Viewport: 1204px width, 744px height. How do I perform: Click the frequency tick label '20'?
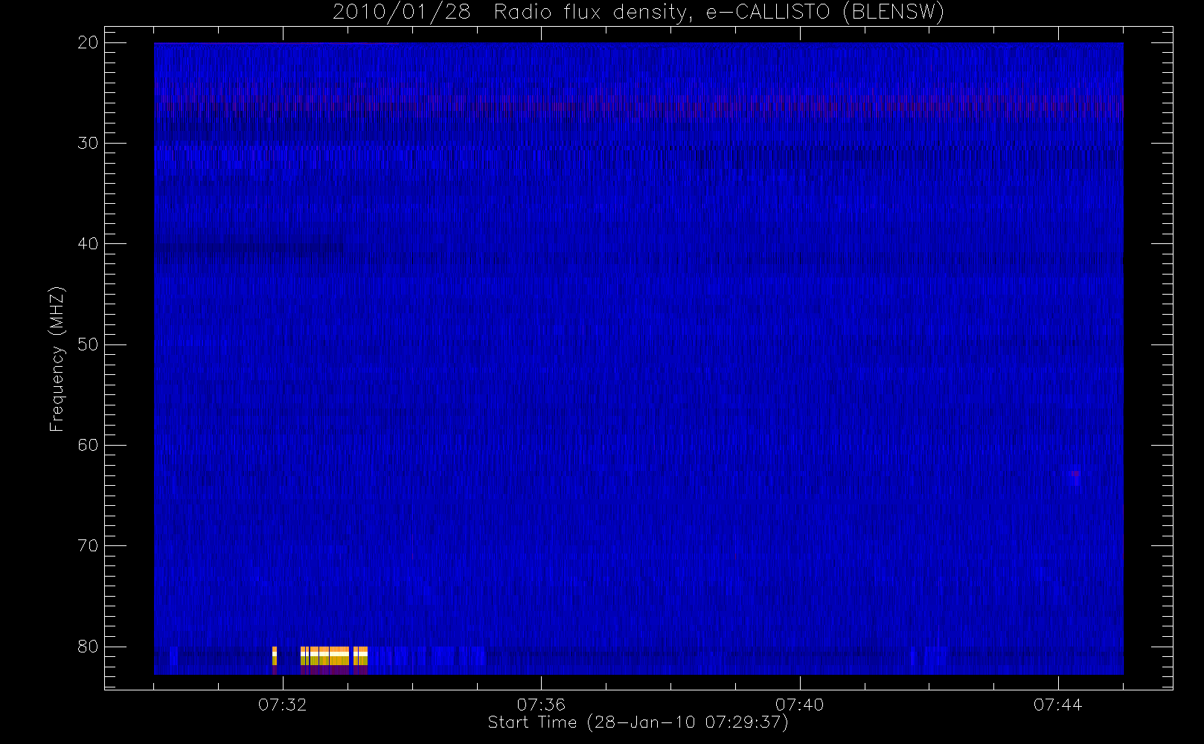pos(89,42)
